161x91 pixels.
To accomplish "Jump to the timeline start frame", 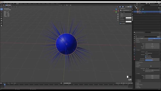I will coord(64,83).
